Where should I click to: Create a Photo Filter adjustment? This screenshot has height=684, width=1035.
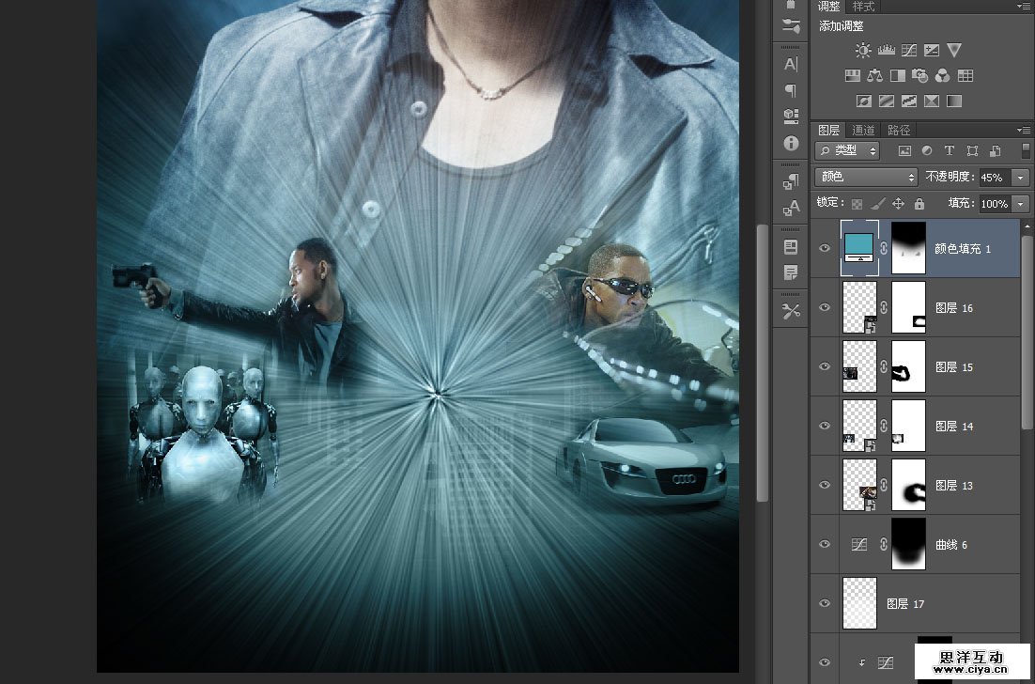coord(920,76)
